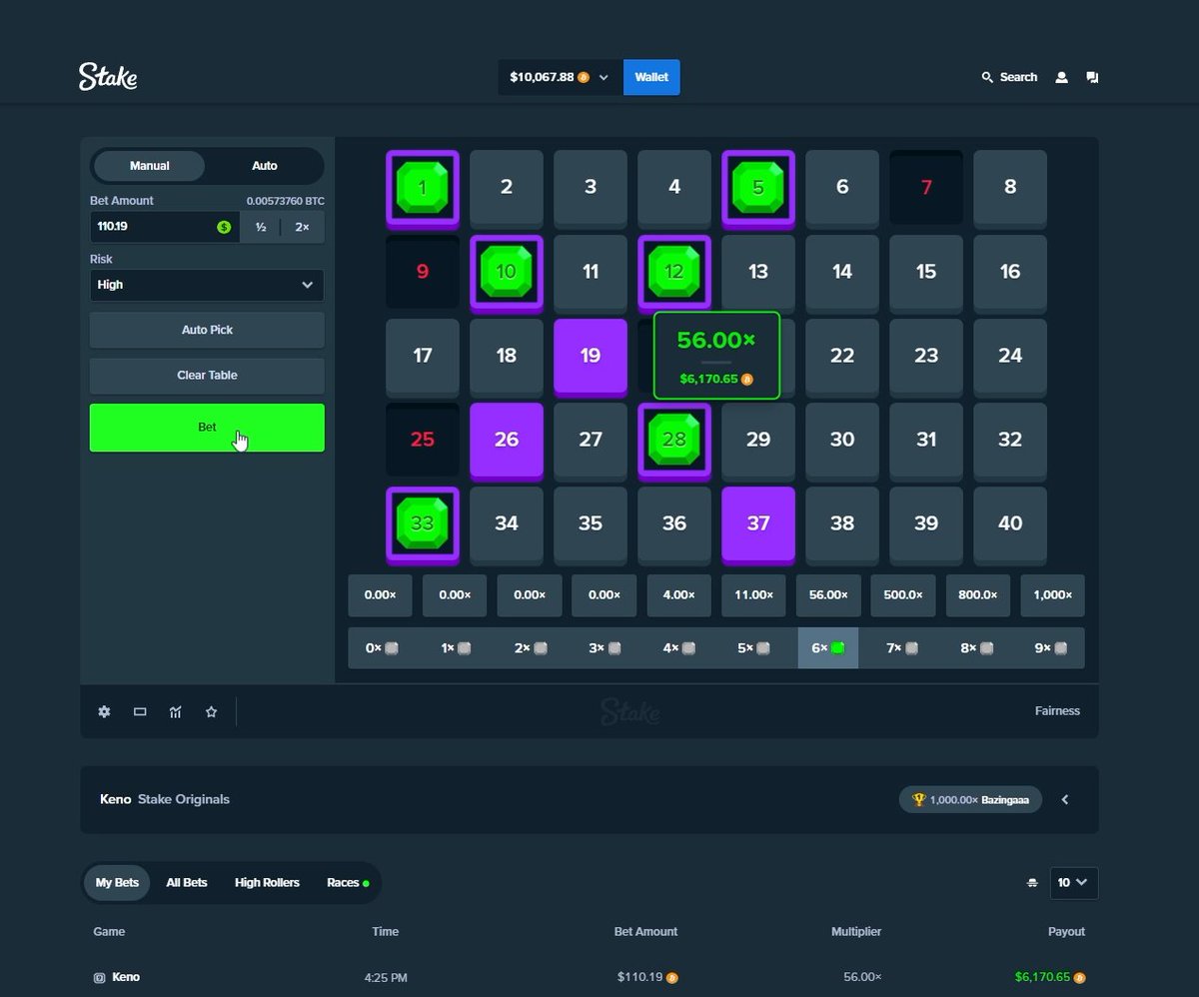1199x997 pixels.
Task: Expand the balance currency dropdown
Action: (x=603, y=77)
